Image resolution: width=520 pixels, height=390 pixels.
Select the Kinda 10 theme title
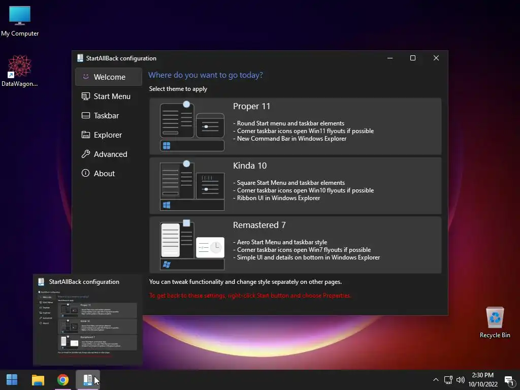tap(250, 166)
